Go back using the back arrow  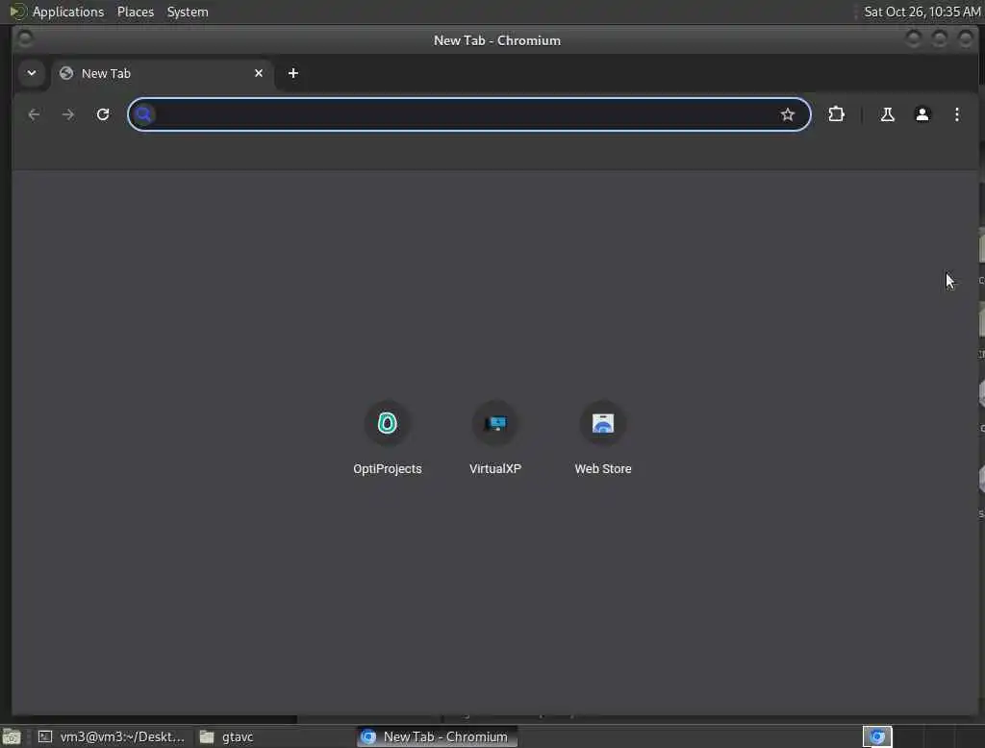(x=34, y=114)
